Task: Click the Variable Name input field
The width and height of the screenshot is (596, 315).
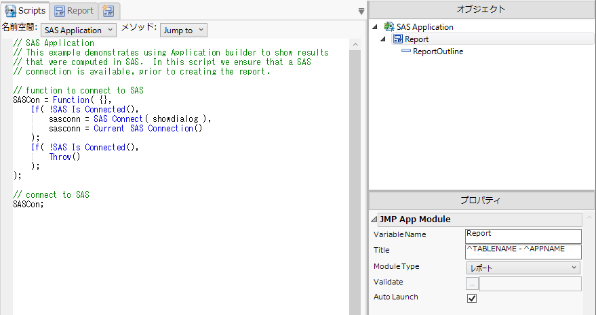Action: (523, 235)
